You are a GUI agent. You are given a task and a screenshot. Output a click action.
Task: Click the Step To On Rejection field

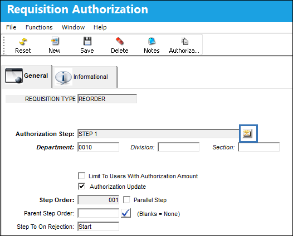[x=98, y=227]
